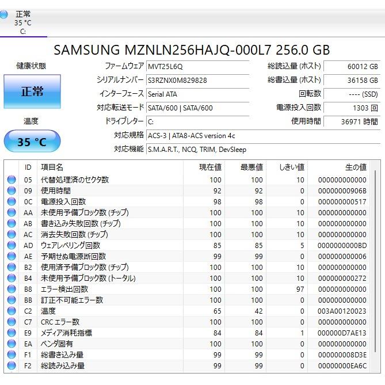Select 訂正不可能エラー数 row name
Screen dimensions: 385x385
point(72,300)
